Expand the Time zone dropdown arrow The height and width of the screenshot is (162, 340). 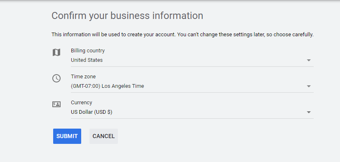309,86
